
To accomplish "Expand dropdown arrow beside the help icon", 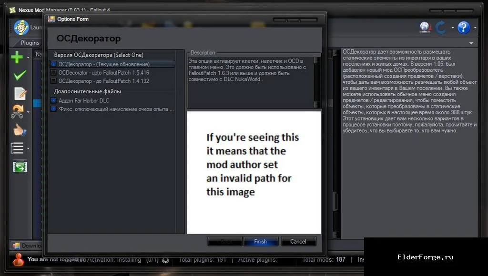I will tap(475, 28).
